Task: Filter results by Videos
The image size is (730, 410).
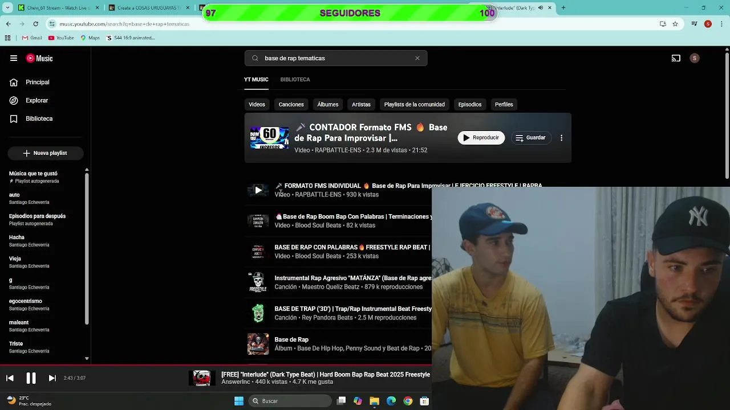Action: point(257,104)
